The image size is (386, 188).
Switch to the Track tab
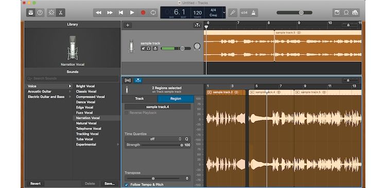(x=139, y=98)
